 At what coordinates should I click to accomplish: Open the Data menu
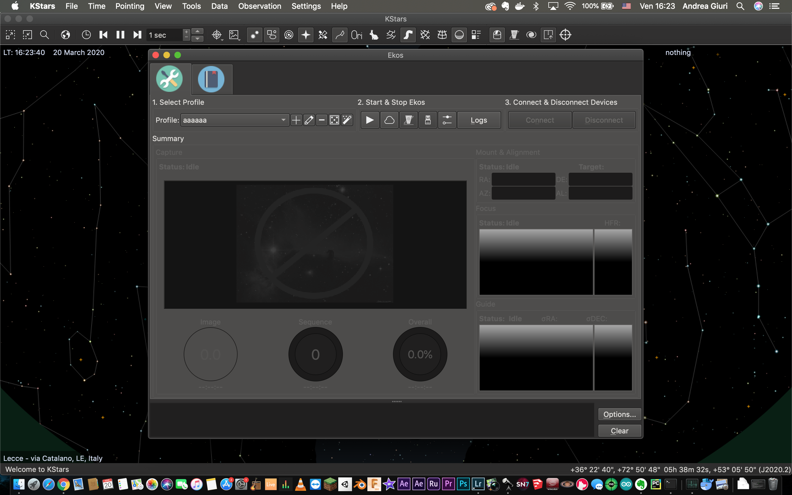(x=219, y=6)
